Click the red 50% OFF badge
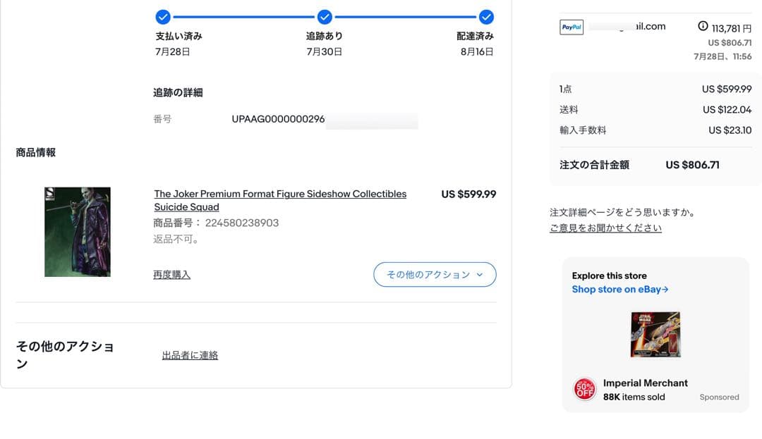Screen dimensions: 762x439 584,389
